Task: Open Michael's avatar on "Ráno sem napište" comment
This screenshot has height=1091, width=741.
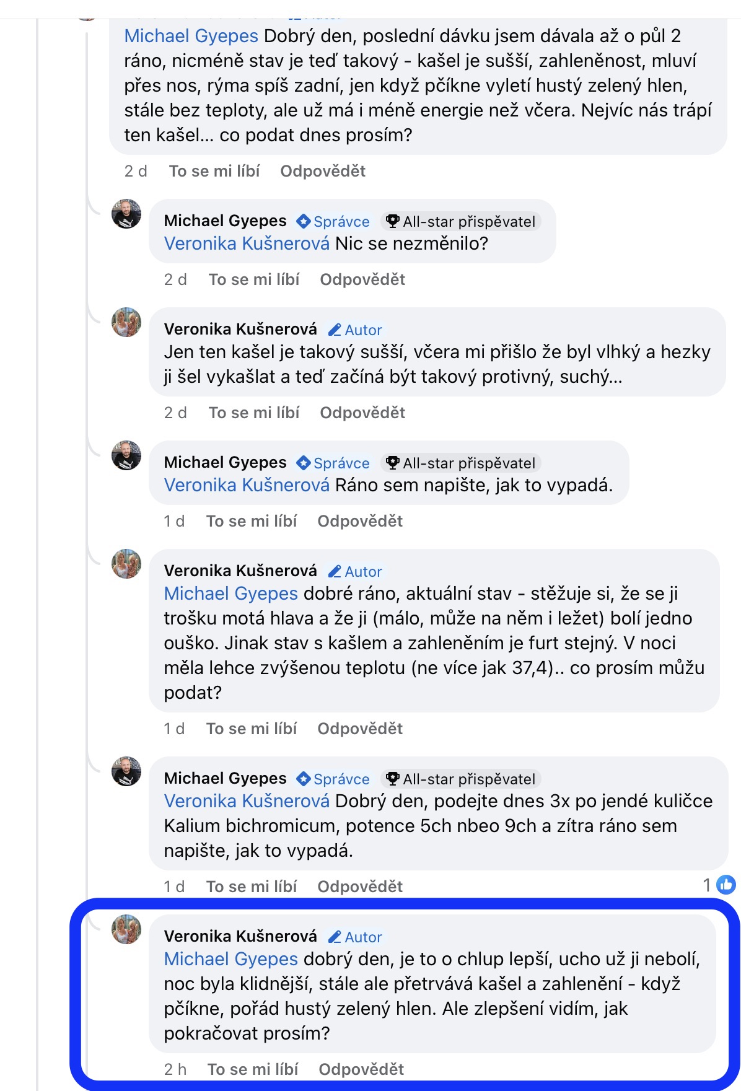Action: [126, 456]
